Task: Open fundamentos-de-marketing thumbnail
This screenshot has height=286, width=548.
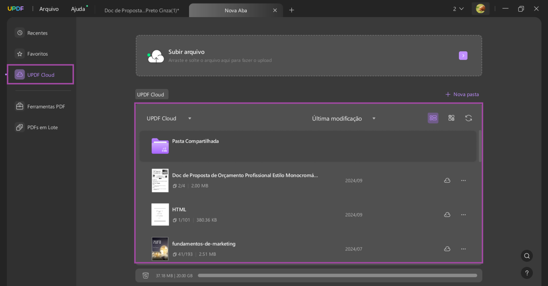Action: click(x=160, y=249)
